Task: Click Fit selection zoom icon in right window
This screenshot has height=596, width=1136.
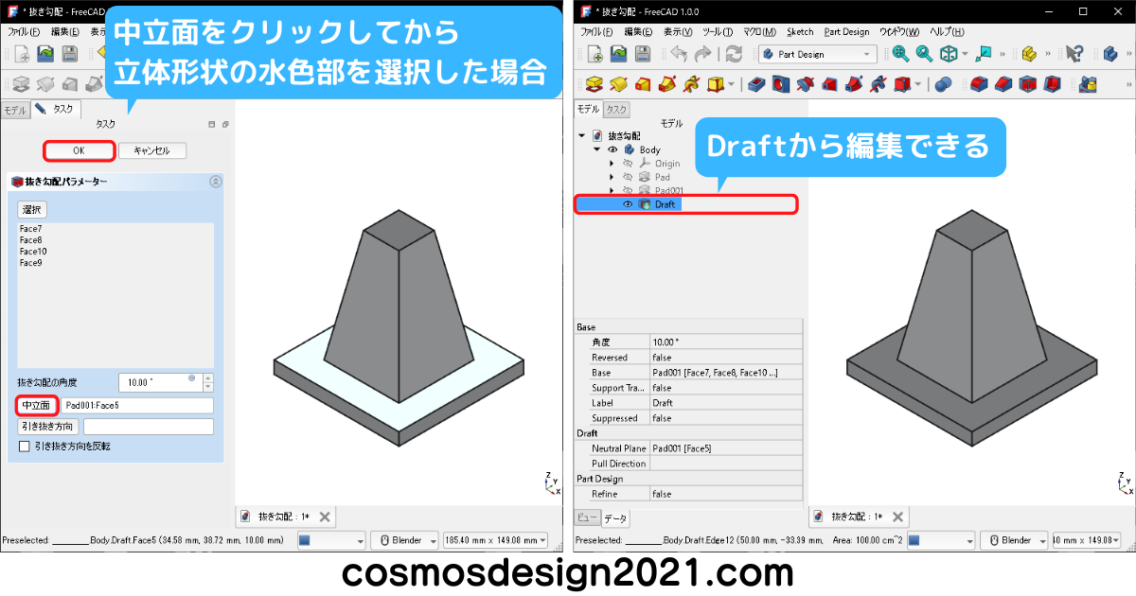Action: 924,54
